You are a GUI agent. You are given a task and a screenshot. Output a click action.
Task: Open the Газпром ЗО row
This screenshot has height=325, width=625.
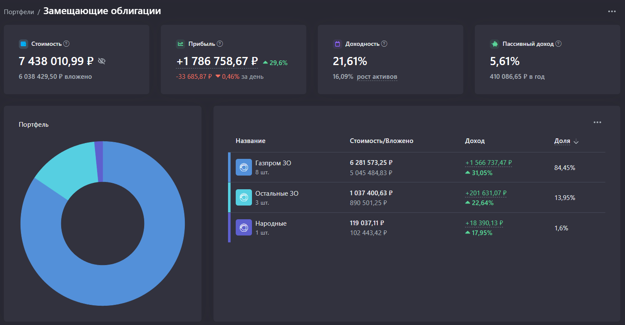[x=417, y=167]
